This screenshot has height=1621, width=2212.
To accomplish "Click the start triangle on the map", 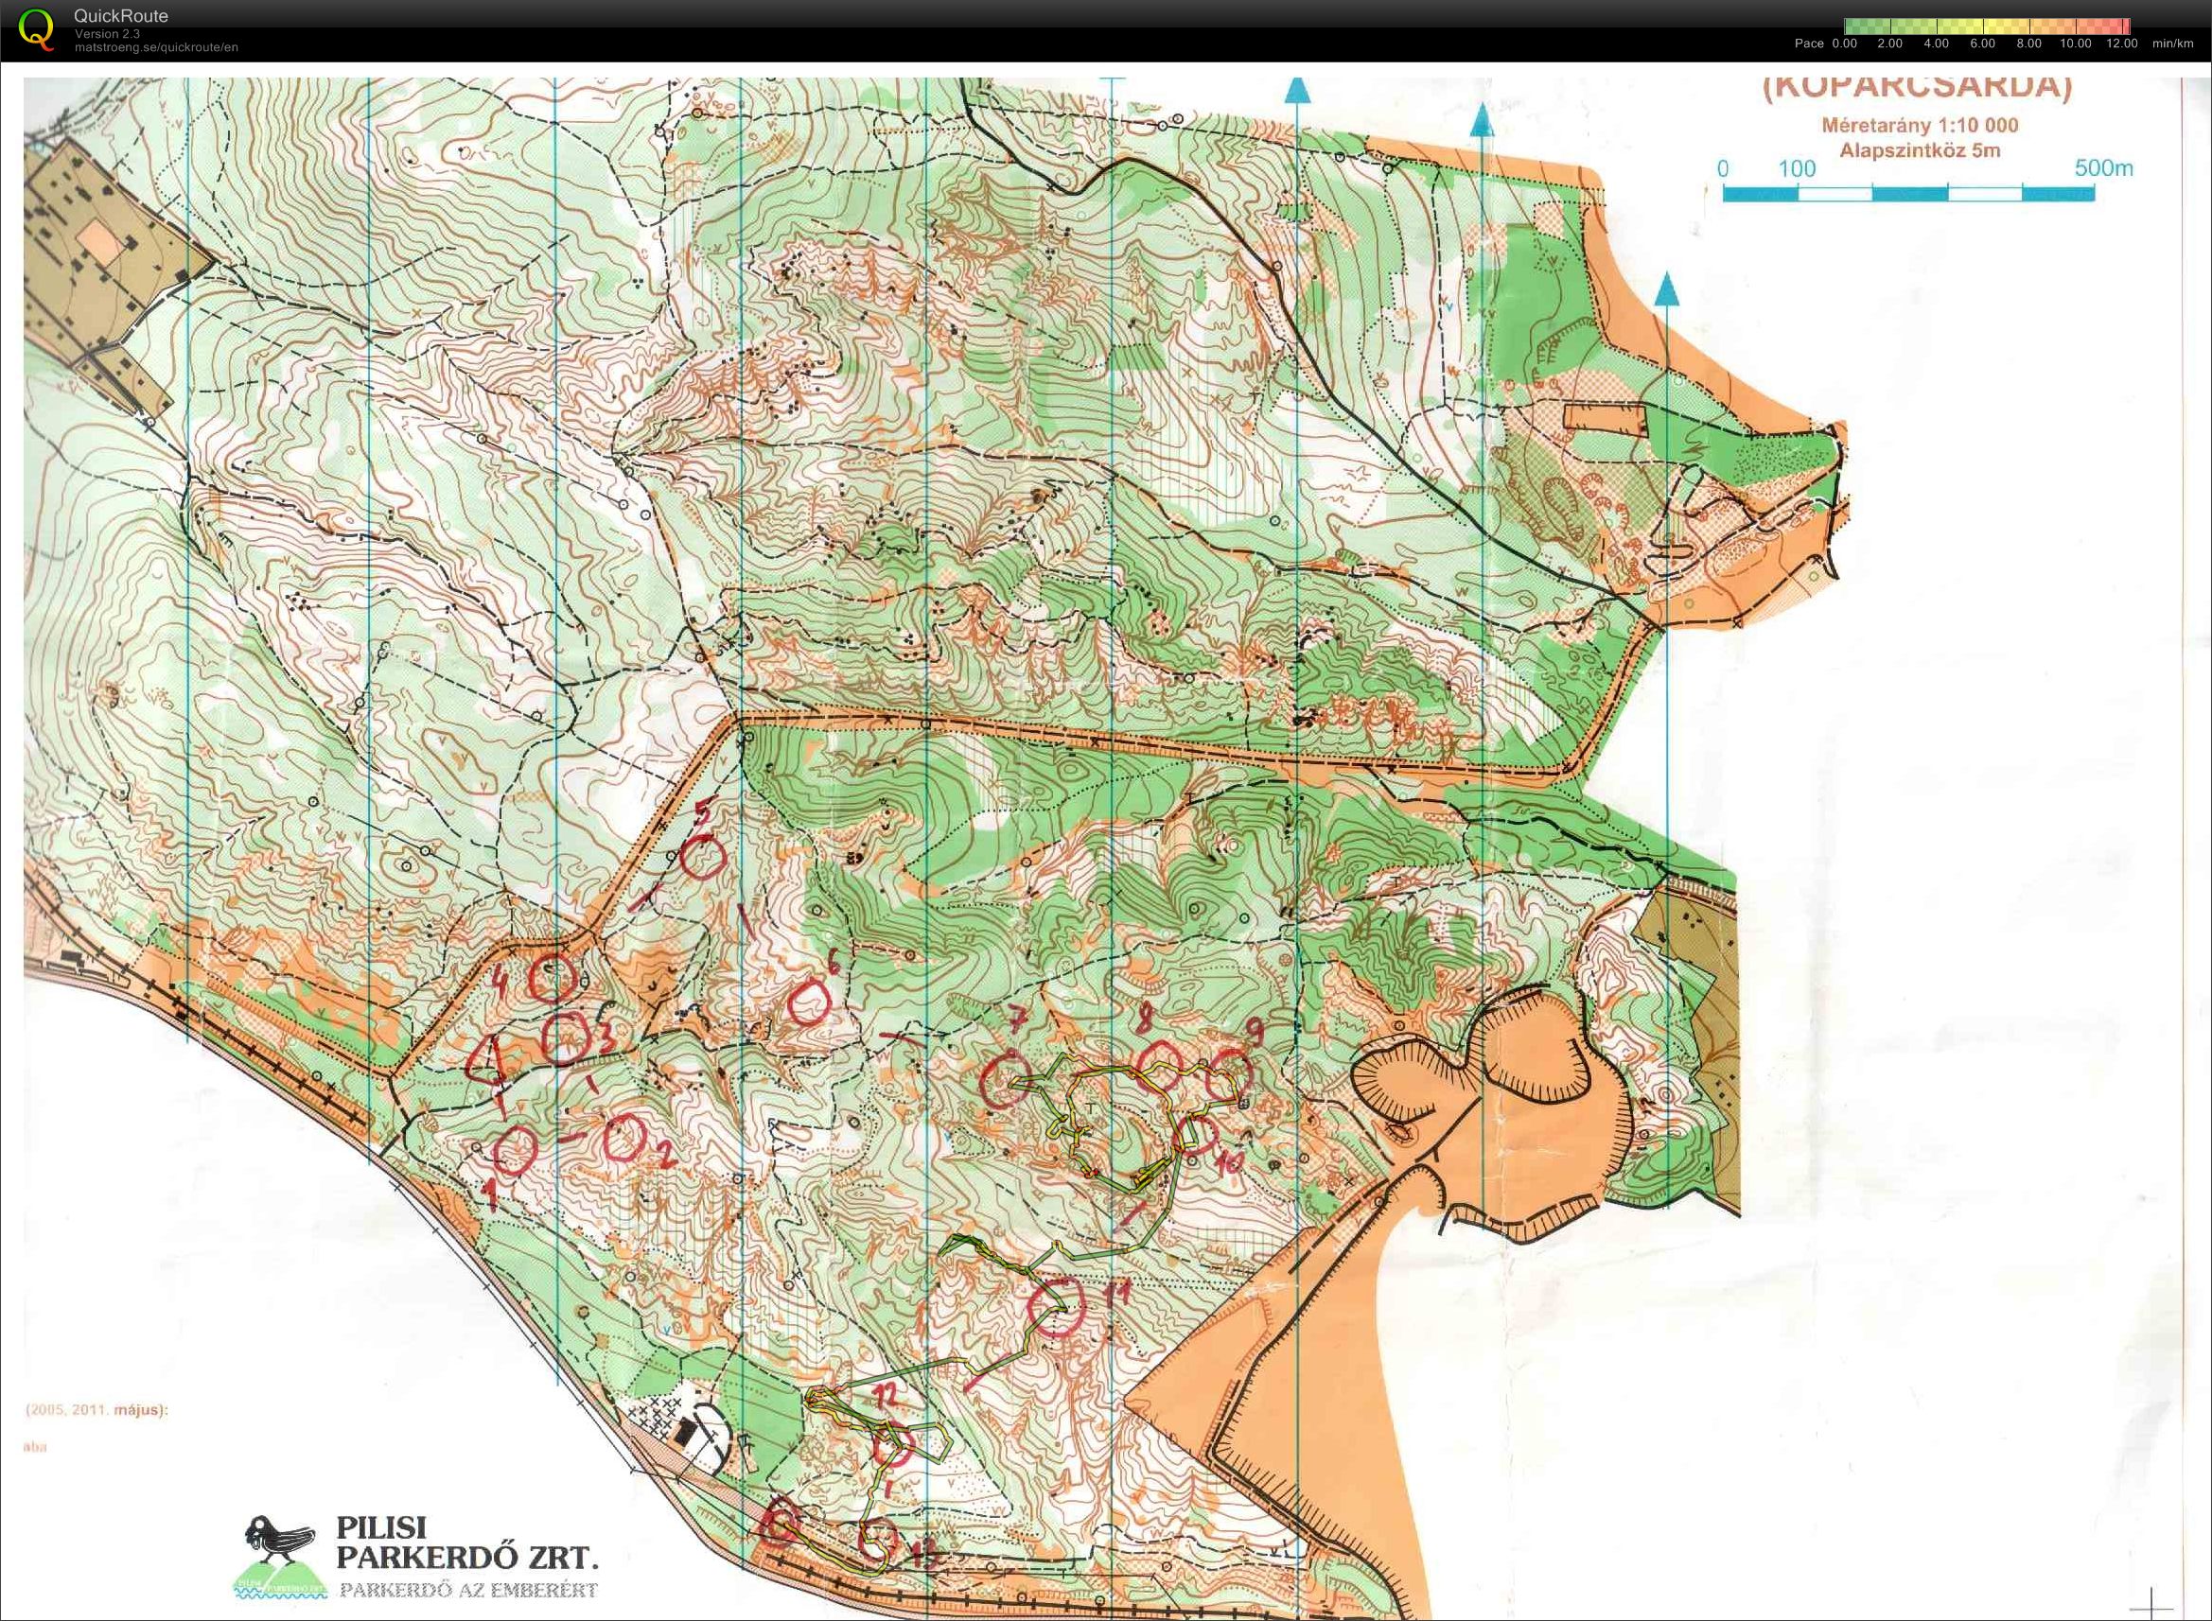I will [x=485, y=1062].
